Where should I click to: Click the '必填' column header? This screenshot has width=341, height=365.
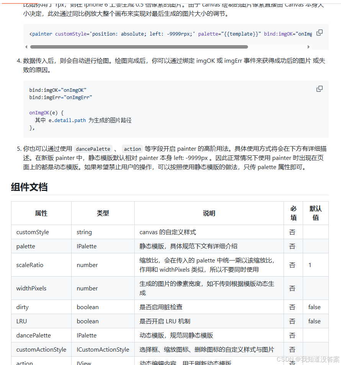coord(294,213)
